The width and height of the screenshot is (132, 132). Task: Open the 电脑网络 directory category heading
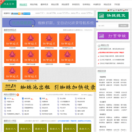[x=103, y=77]
